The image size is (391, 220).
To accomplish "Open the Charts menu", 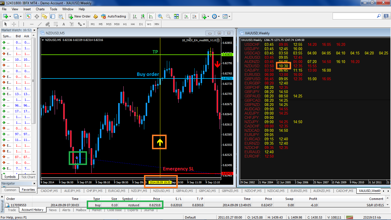I will (x=40, y=9).
